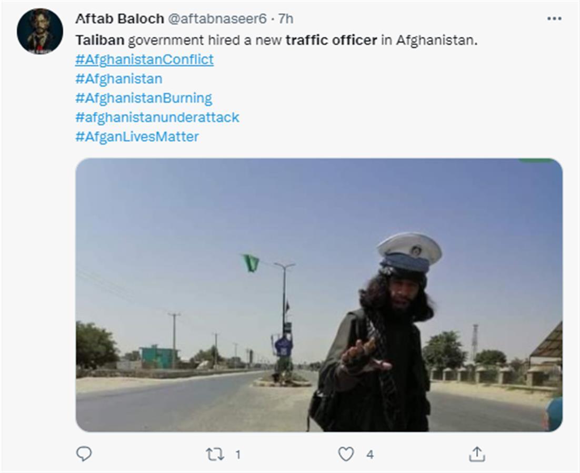Like the tweet with the heart icon
Viewport: 580px width, 473px height.
tap(346, 454)
